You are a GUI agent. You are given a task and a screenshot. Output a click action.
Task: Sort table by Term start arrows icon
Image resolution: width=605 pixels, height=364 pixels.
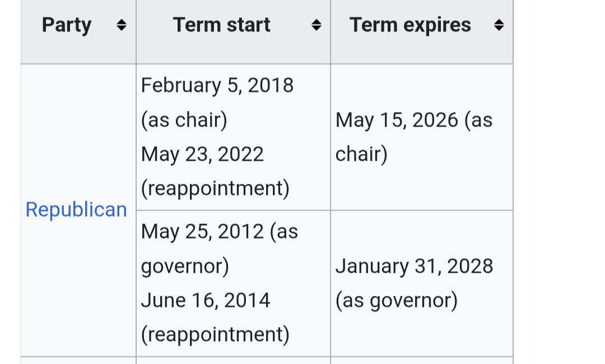click(316, 25)
